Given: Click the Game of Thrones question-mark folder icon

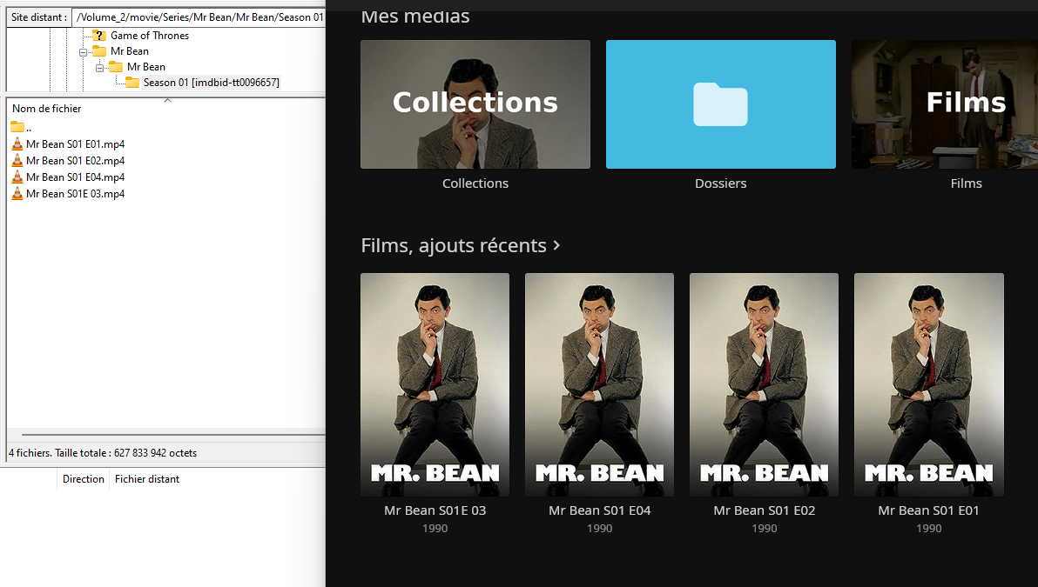Looking at the screenshot, I should [99, 36].
